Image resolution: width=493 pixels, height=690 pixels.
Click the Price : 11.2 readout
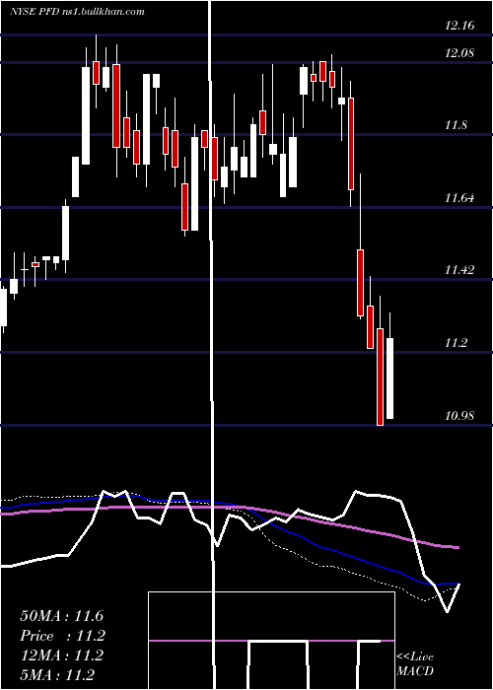click(x=61, y=636)
